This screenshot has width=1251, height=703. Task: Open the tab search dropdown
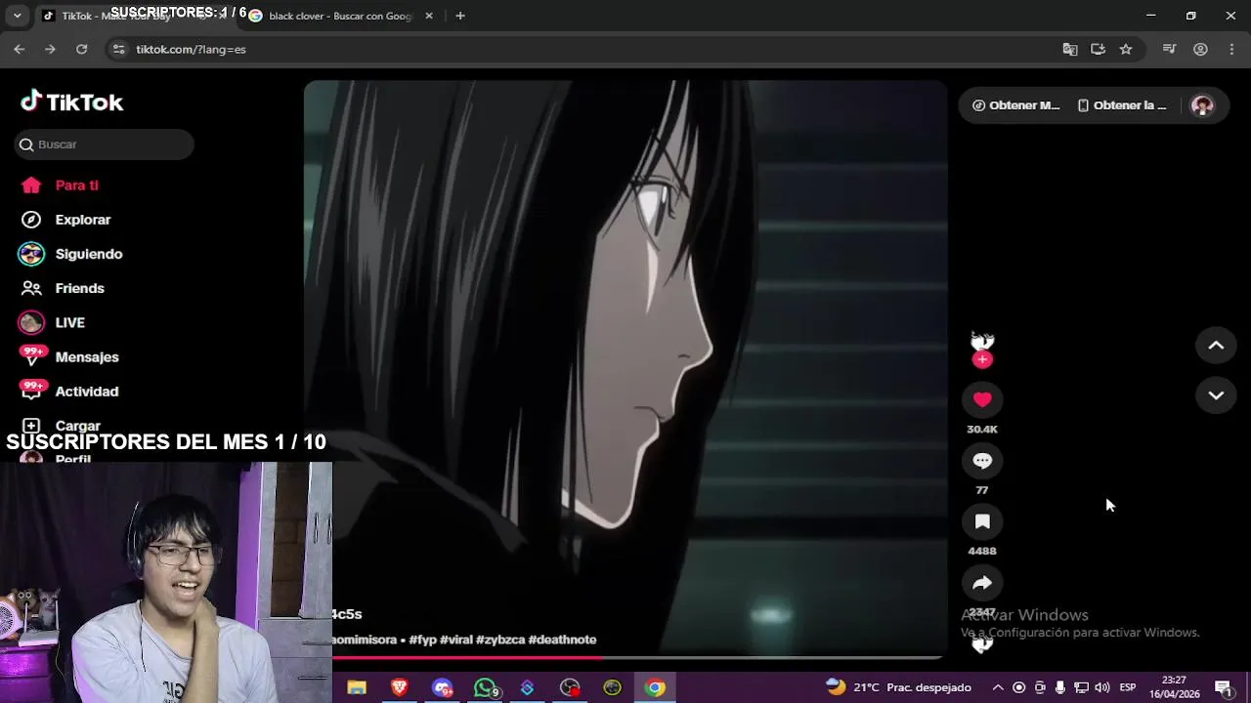point(17,16)
